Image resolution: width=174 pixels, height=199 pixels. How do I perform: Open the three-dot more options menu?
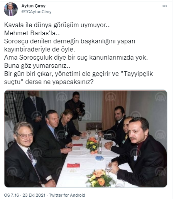[x=165, y=6]
